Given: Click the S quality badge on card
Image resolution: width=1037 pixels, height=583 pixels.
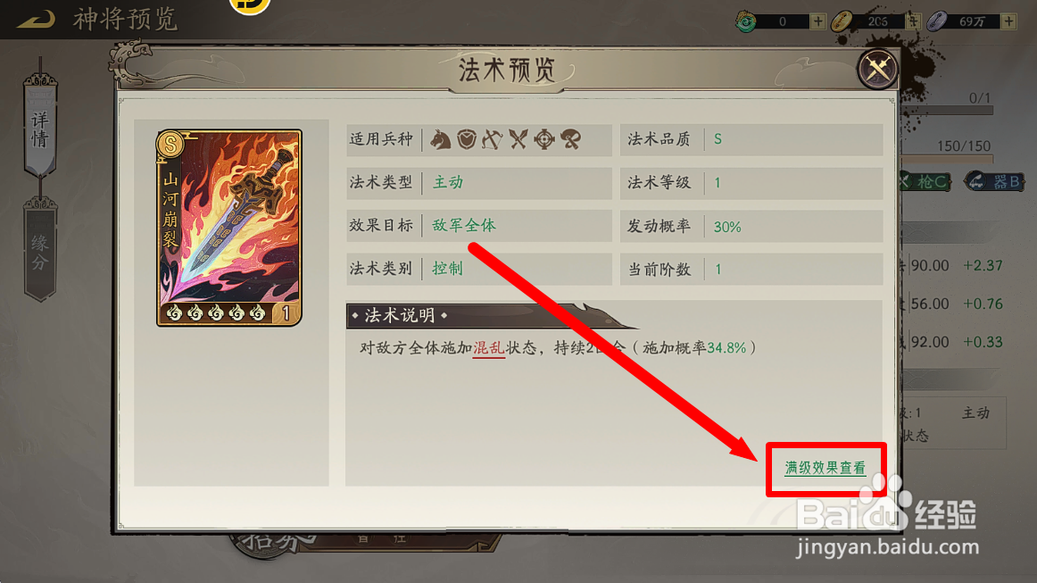Looking at the screenshot, I should point(170,145).
